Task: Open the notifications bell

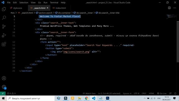Action: click(x=175, y=93)
